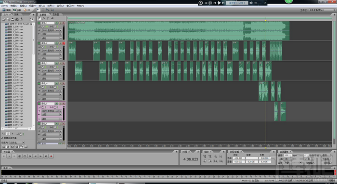Open the workspace selector dropdown

pos(321,10)
